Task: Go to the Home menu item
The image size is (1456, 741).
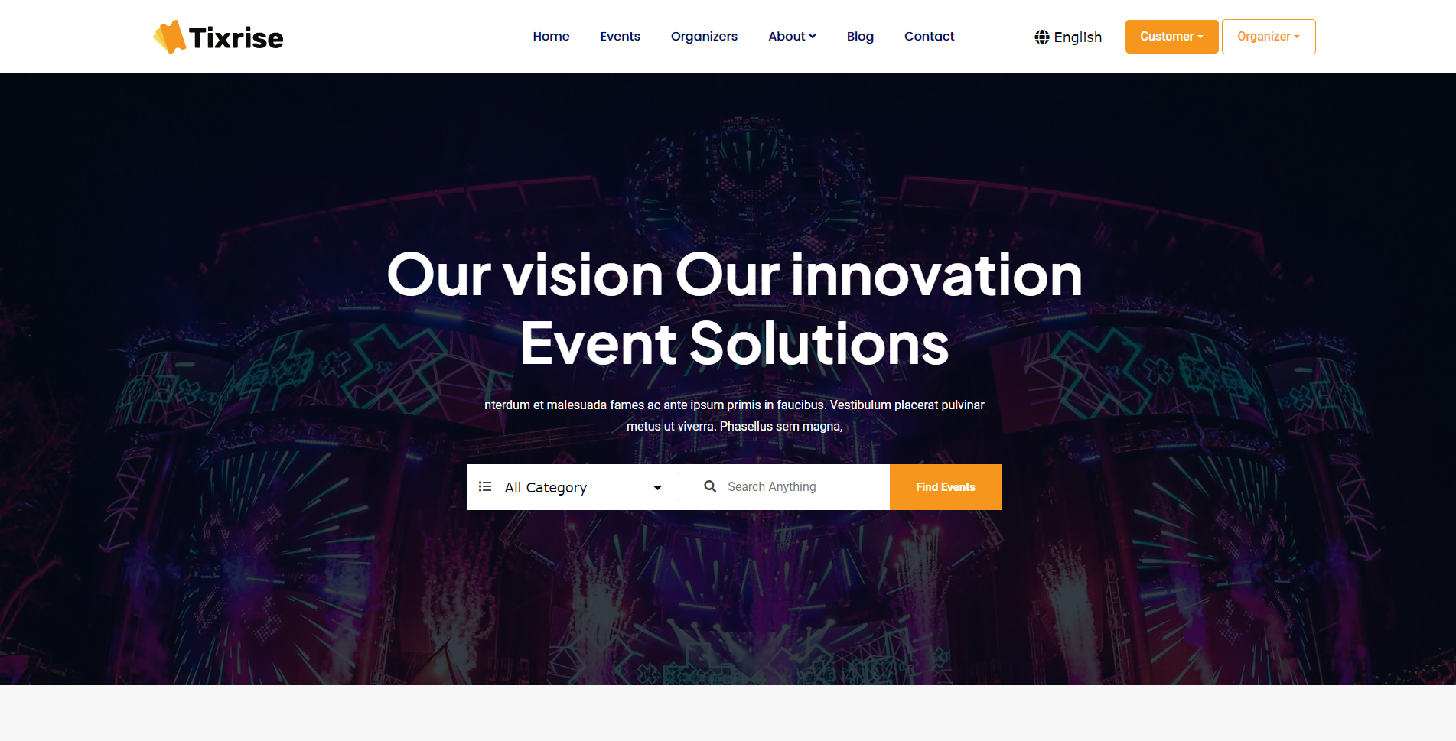Action: [551, 36]
